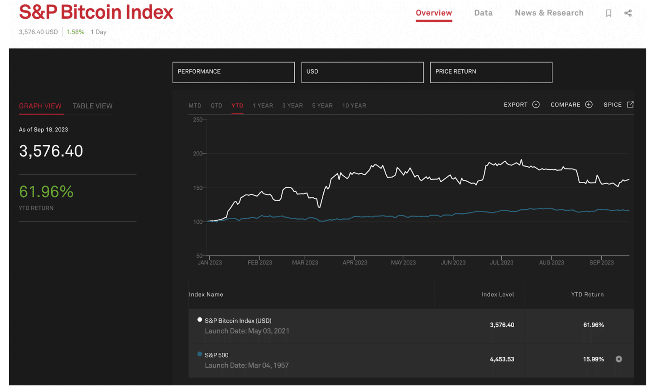
Task: Click index level 3,576.40 in table
Action: pyautogui.click(x=502, y=325)
